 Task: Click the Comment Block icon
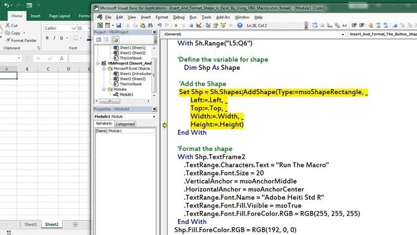(x=378, y=25)
